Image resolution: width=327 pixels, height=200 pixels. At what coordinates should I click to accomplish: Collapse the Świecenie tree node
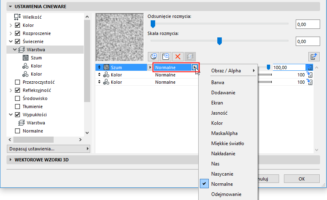click(x=11, y=41)
